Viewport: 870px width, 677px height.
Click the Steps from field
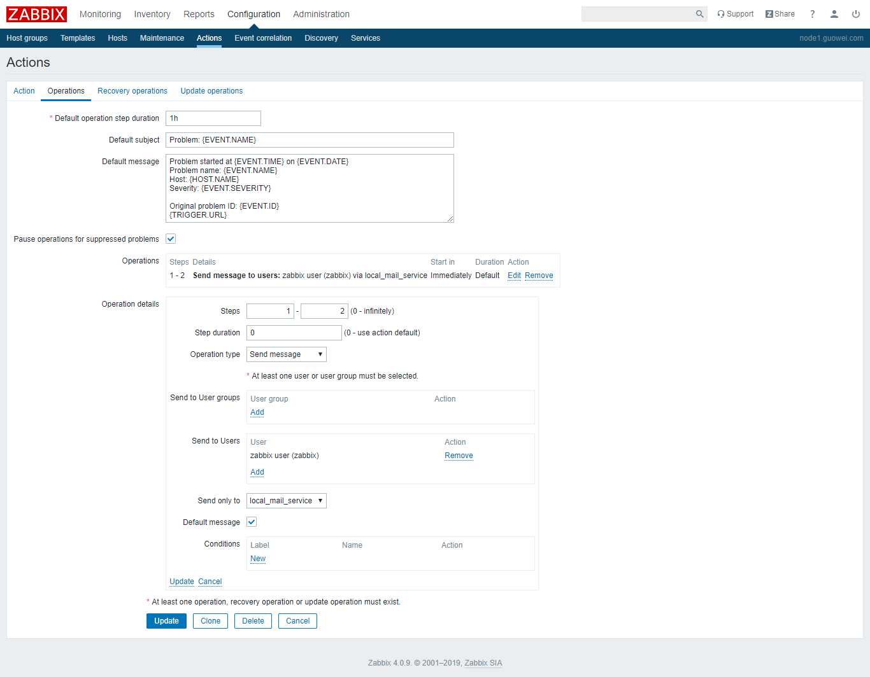point(270,311)
